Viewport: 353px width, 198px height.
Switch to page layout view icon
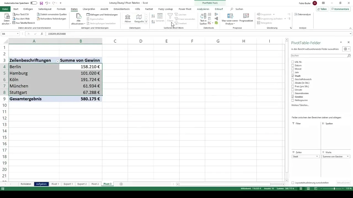click(308, 189)
